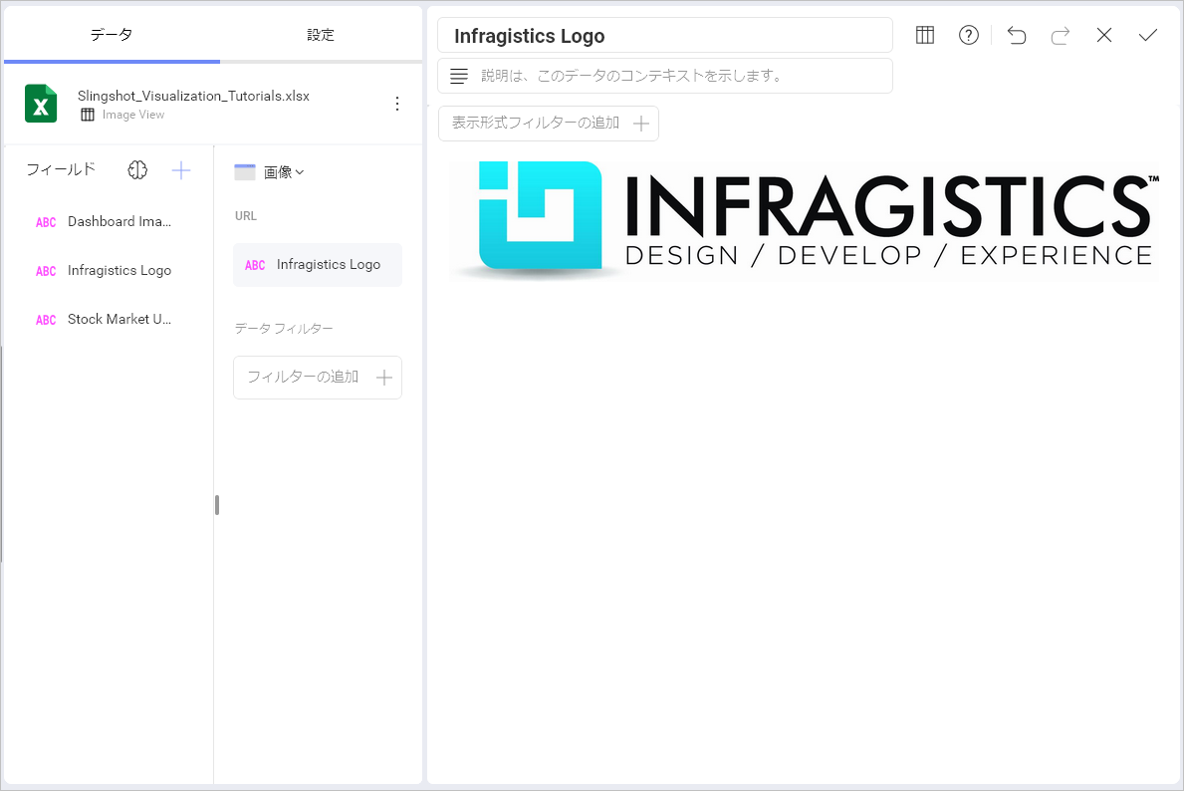Click plus icon in 表示形式フィルターの追加
The height and width of the screenshot is (791, 1184).
click(641, 124)
